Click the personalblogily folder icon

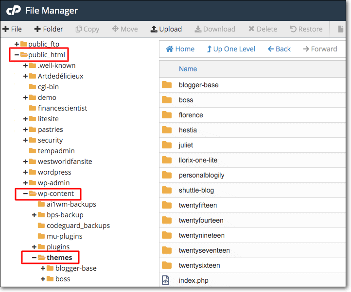pyautogui.click(x=167, y=175)
